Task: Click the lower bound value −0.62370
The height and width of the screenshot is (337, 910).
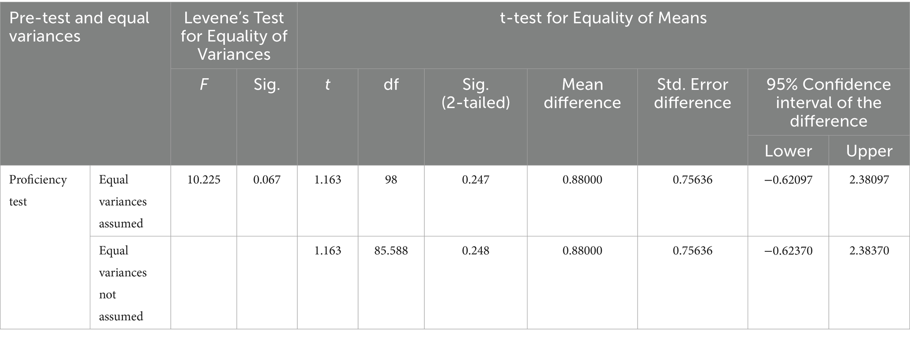Action: 788,251
